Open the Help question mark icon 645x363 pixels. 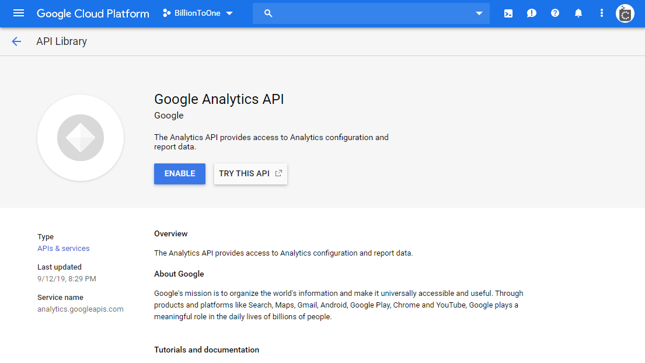[x=555, y=13]
